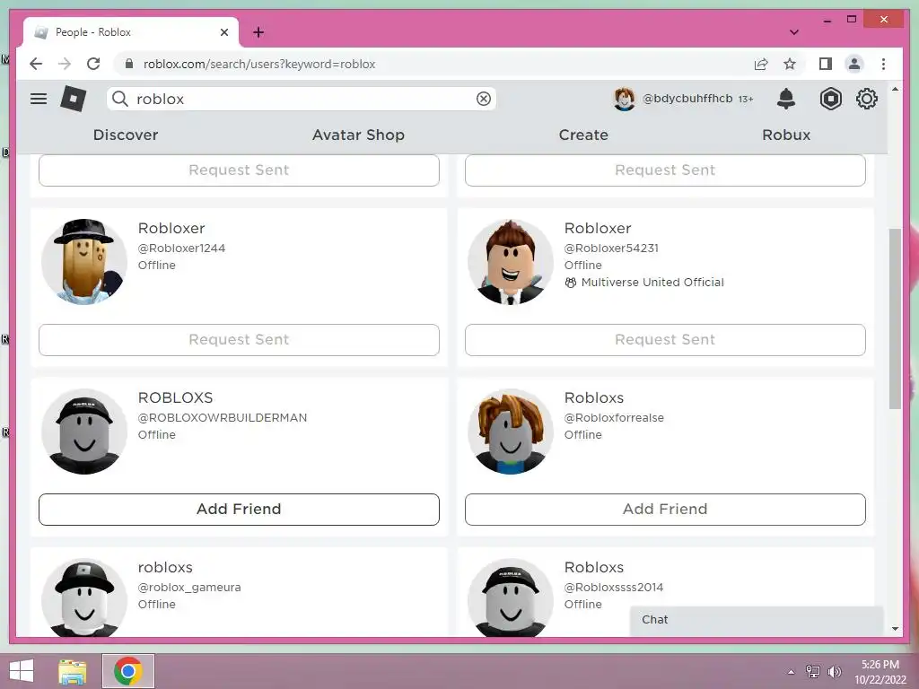Open Robloxs @Robloxssss2014 avatar

511,597
